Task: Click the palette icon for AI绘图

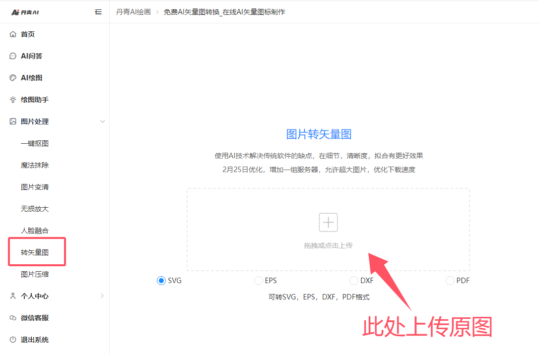Action: pyautogui.click(x=13, y=78)
